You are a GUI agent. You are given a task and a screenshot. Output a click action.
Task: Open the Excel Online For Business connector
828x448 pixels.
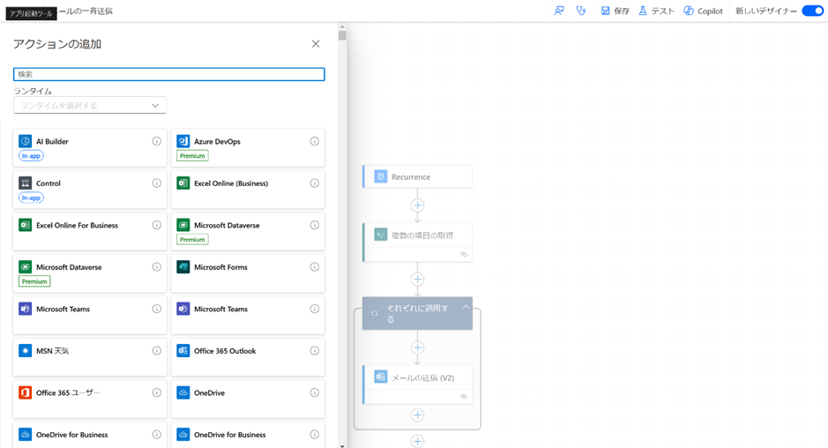pyautogui.click(x=90, y=231)
